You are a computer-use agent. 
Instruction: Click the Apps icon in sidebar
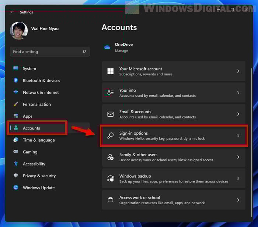coord(16,116)
